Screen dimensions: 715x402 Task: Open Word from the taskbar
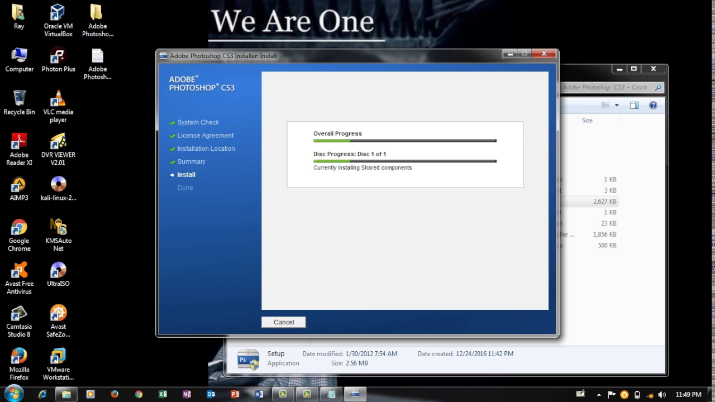[259, 394]
